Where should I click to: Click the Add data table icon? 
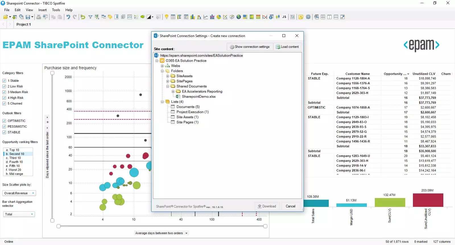(x=15, y=17)
